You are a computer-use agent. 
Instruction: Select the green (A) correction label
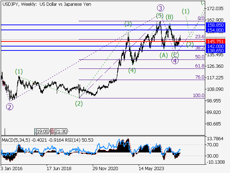coord(164,55)
